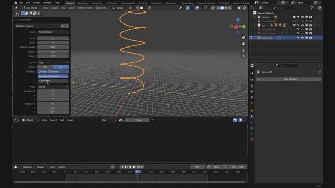Toggle snapping magnet in viewport header
335x188 pixels.
tap(138, 8)
